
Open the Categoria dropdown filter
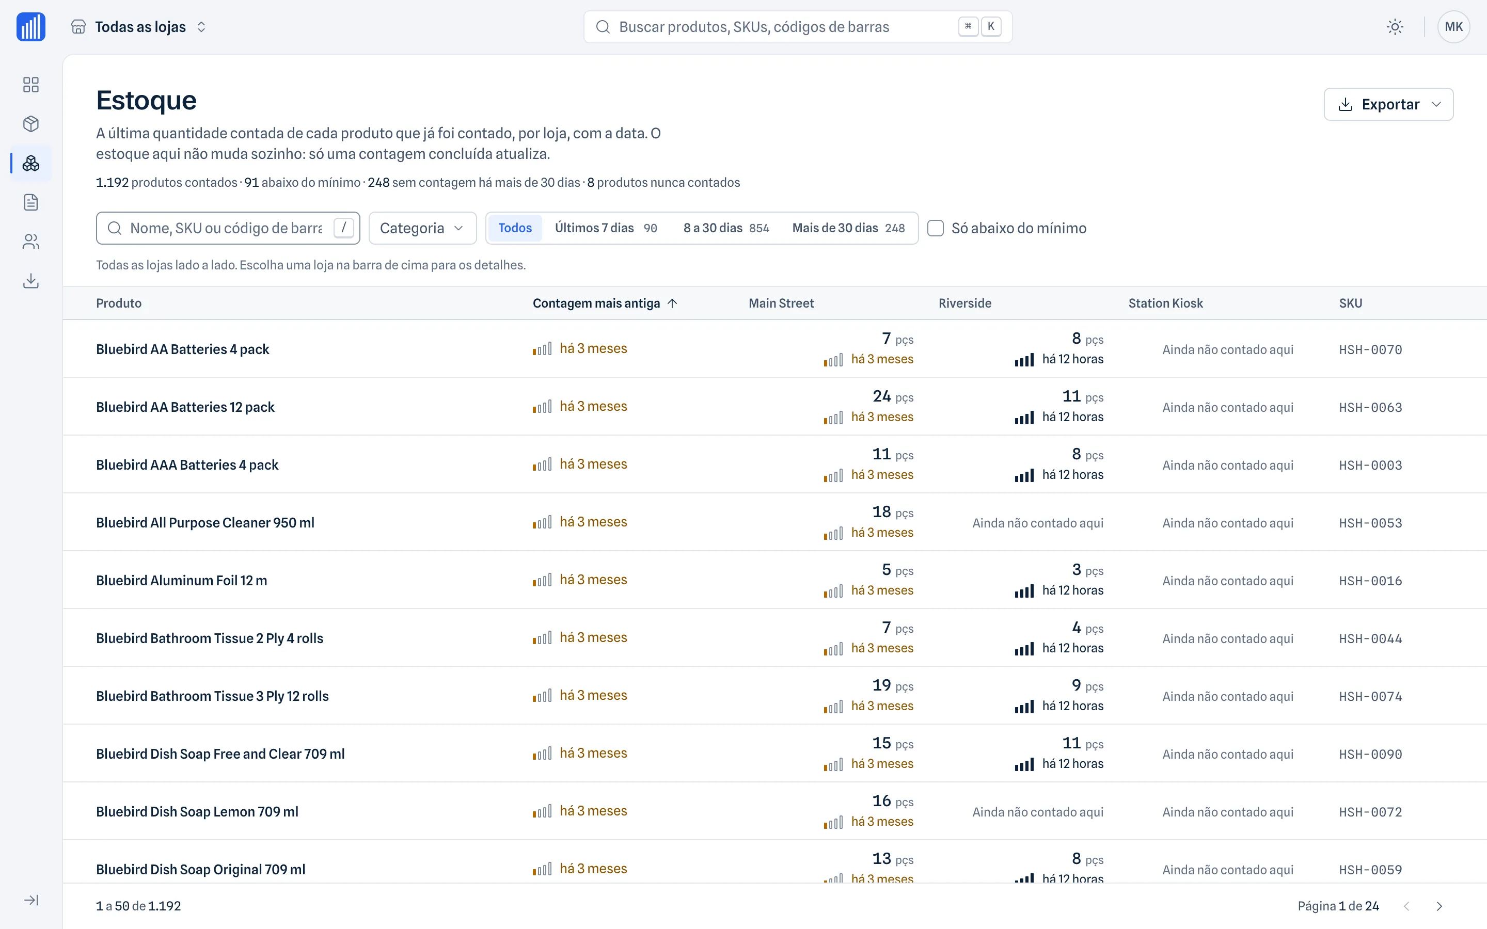click(422, 229)
